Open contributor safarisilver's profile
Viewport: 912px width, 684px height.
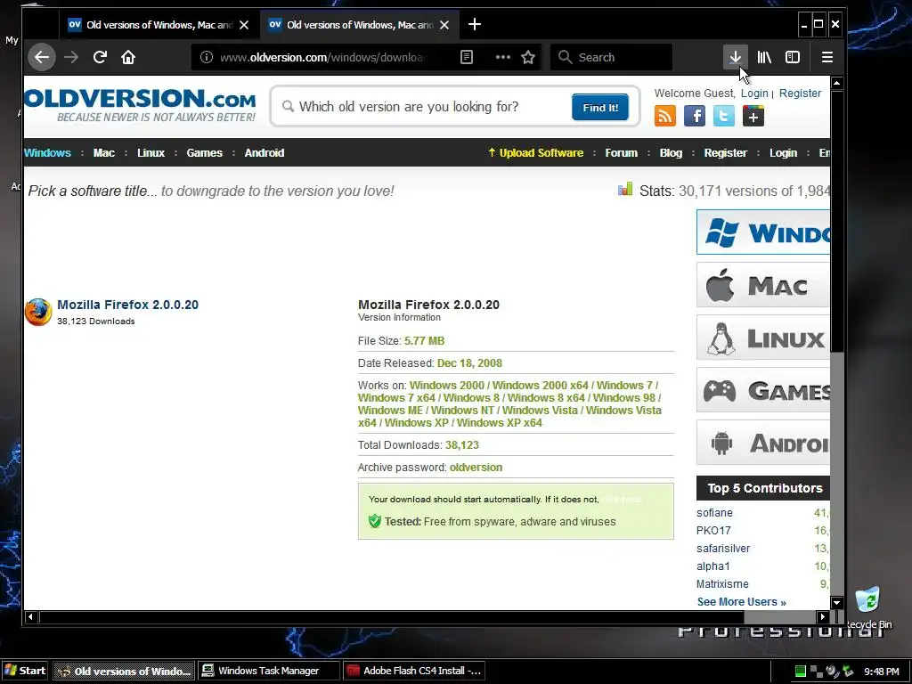[x=723, y=549]
